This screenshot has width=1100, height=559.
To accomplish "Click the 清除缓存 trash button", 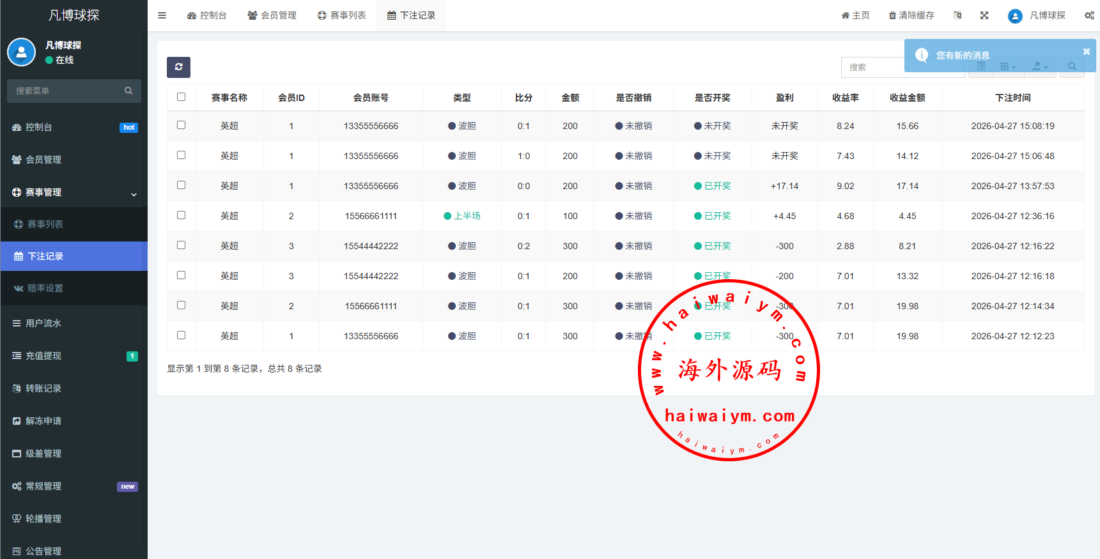I will 911,15.
